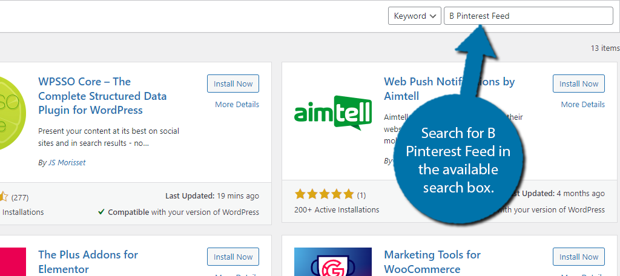Viewport: 620px width, 276px height.
Task: Click the five-star rating of Aimtell plugin
Action: tap(324, 194)
